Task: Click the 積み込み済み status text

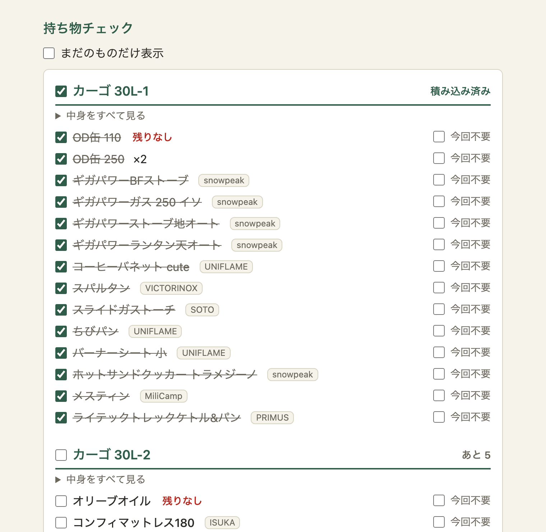Action: [461, 91]
